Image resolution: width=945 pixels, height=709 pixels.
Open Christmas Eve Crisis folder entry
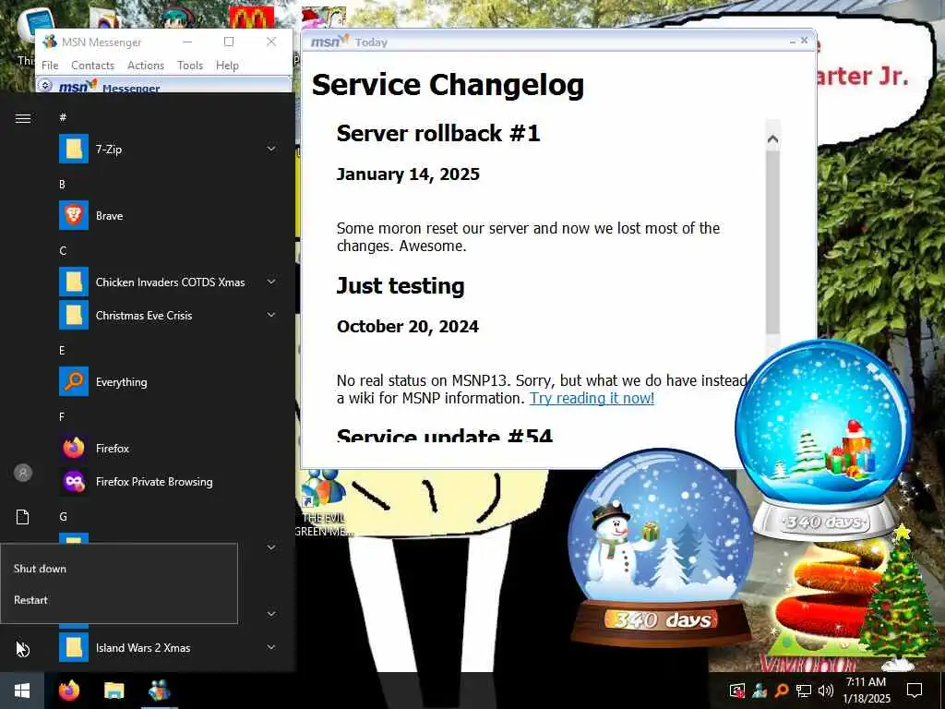pos(168,316)
